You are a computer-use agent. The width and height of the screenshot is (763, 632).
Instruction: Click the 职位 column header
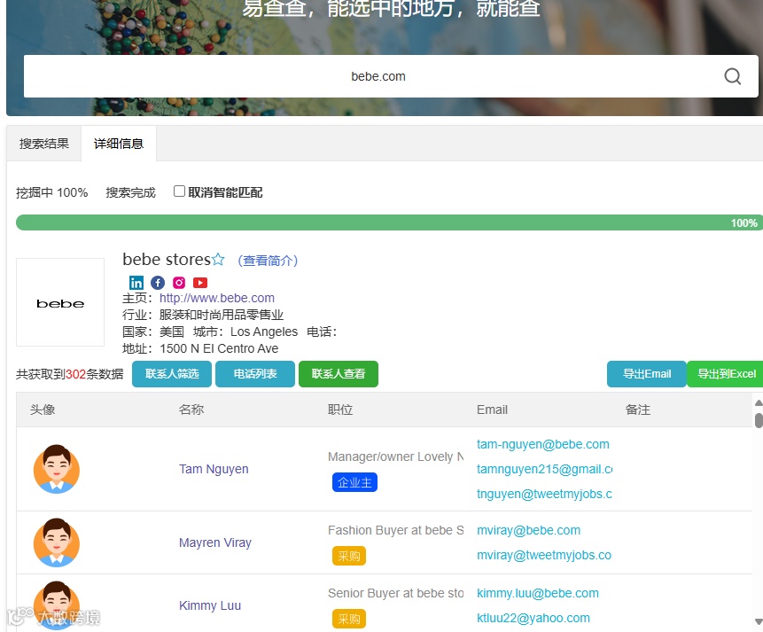tap(340, 410)
